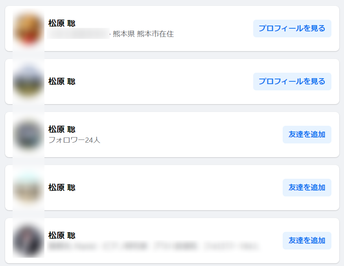344x266 pixels.
Task: View the profile of the 熊本市在住 user
Action: (292, 29)
